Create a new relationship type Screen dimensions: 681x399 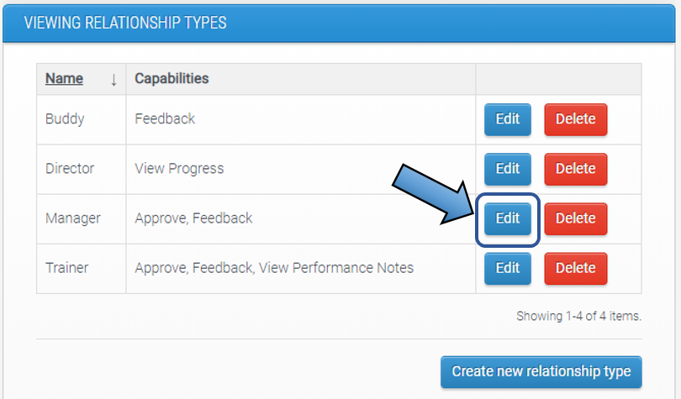click(x=541, y=371)
